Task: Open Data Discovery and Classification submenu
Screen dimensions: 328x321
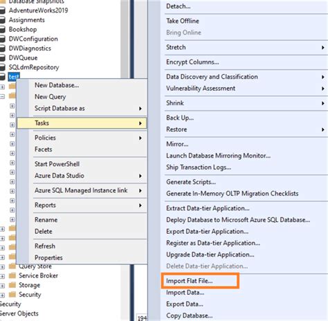Action: (x=239, y=77)
